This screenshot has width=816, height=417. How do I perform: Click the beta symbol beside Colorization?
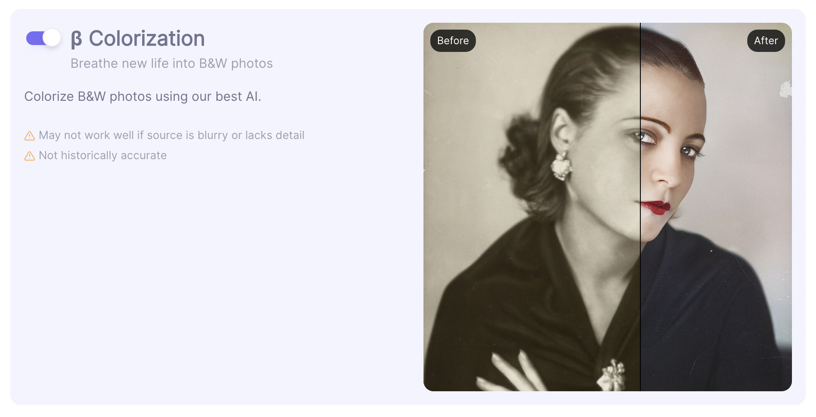pyautogui.click(x=76, y=39)
